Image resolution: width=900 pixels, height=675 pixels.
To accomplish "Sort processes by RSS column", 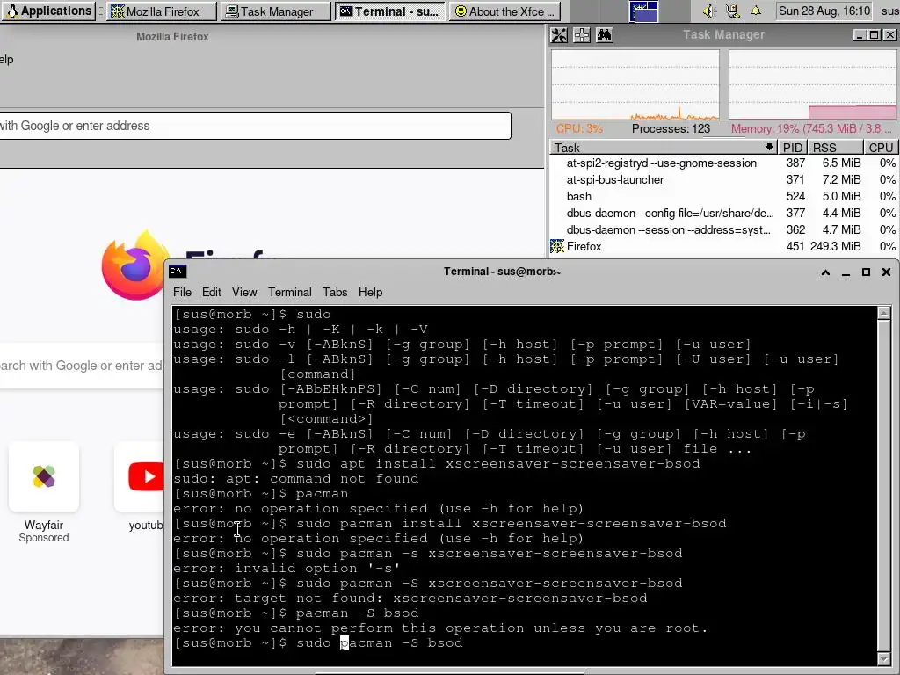I will [x=836, y=148].
